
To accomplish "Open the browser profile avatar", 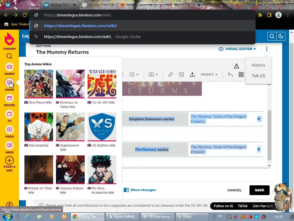I will click(278, 15).
